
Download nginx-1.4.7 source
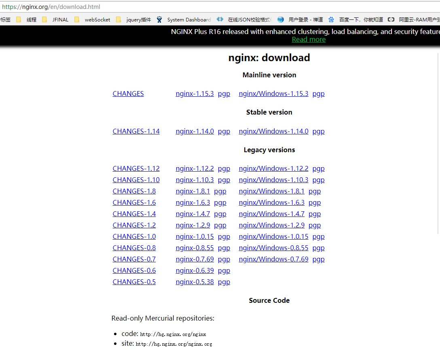[x=193, y=214]
